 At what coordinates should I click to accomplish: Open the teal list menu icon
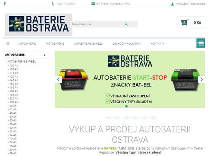(201, 43)
